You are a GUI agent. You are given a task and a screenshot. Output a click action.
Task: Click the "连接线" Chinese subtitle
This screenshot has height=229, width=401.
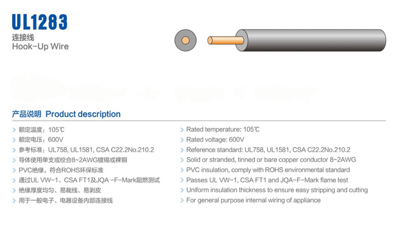coord(23,38)
